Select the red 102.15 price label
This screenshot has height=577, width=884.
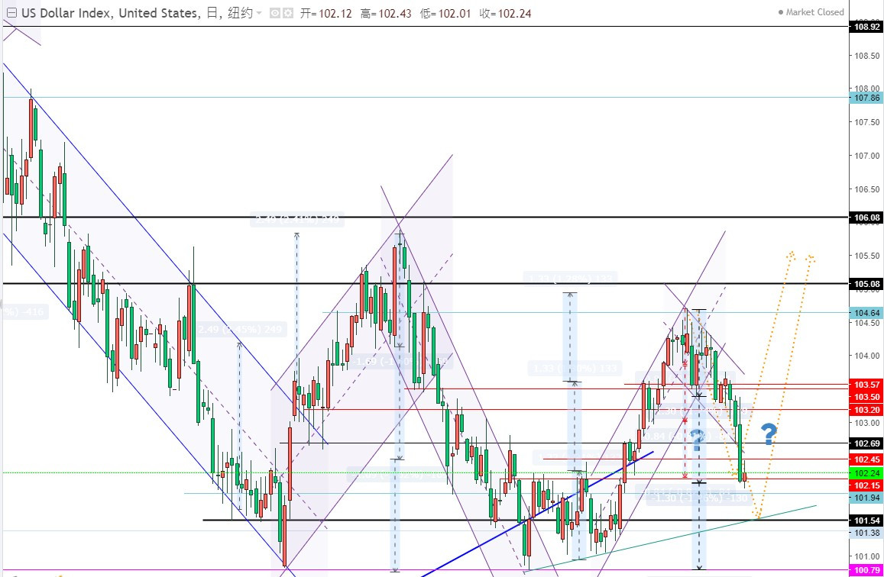pyautogui.click(x=866, y=485)
